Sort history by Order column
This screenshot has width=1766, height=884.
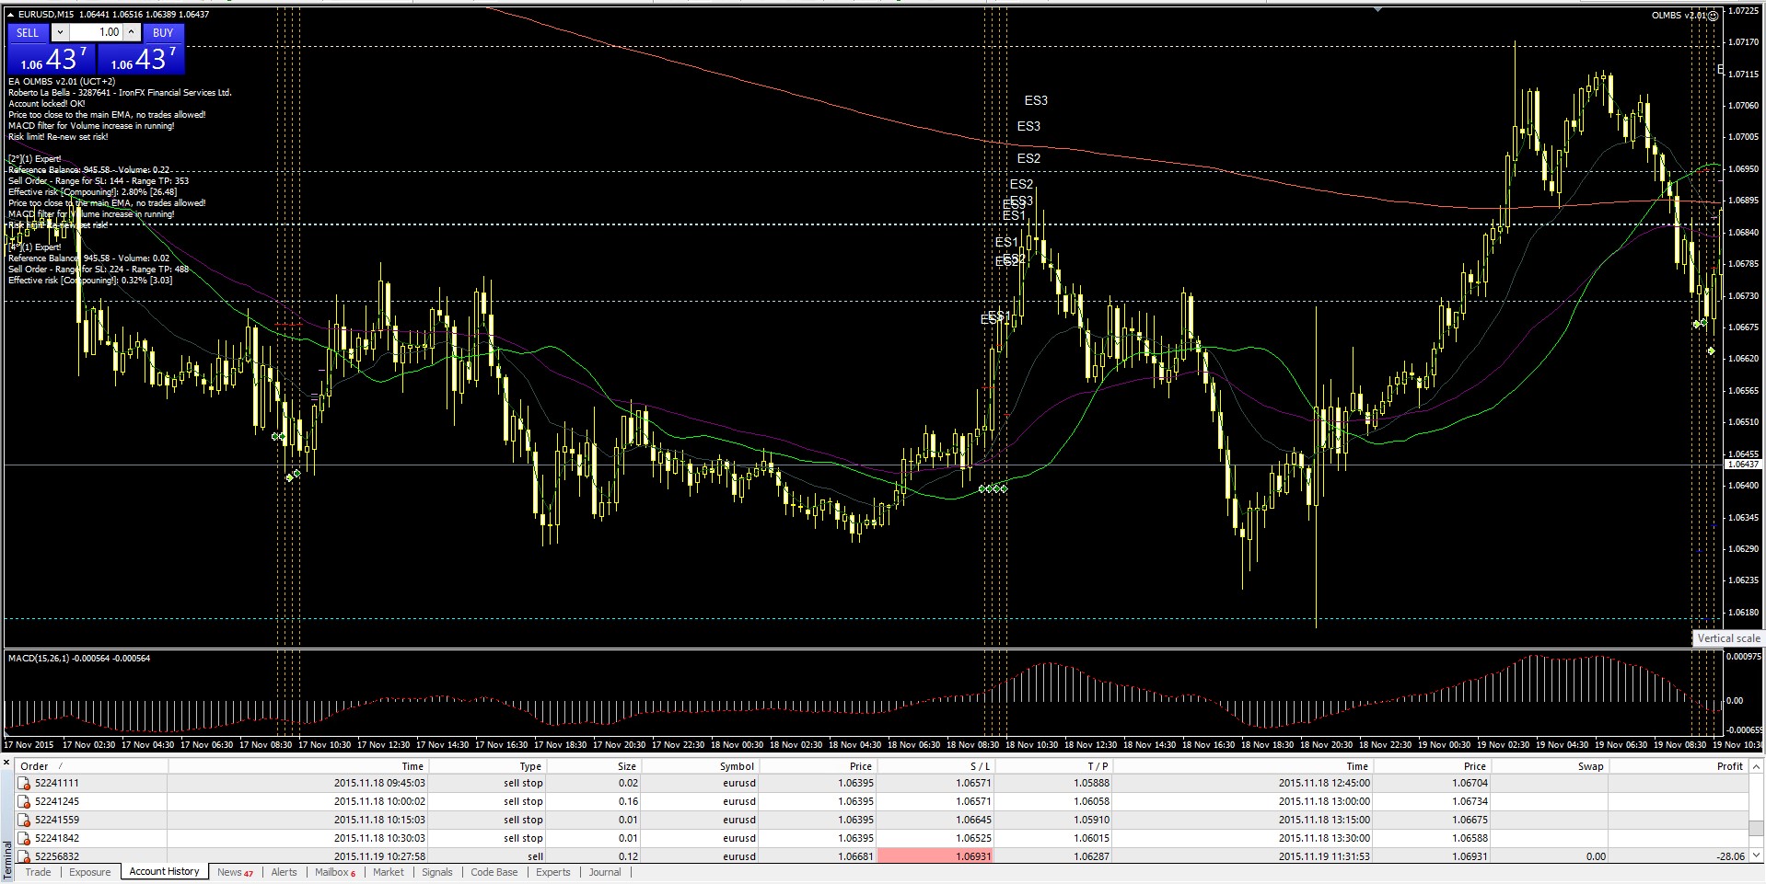click(x=91, y=766)
